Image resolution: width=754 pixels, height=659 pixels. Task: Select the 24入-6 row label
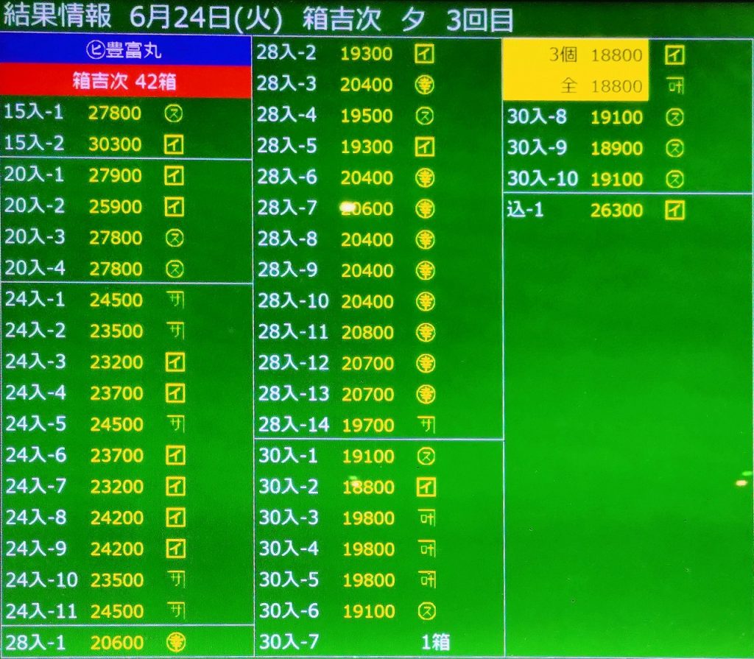(35, 456)
